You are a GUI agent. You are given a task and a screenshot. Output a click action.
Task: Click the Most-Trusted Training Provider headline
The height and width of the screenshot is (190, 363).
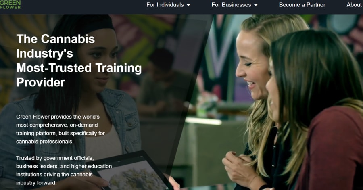click(x=79, y=61)
